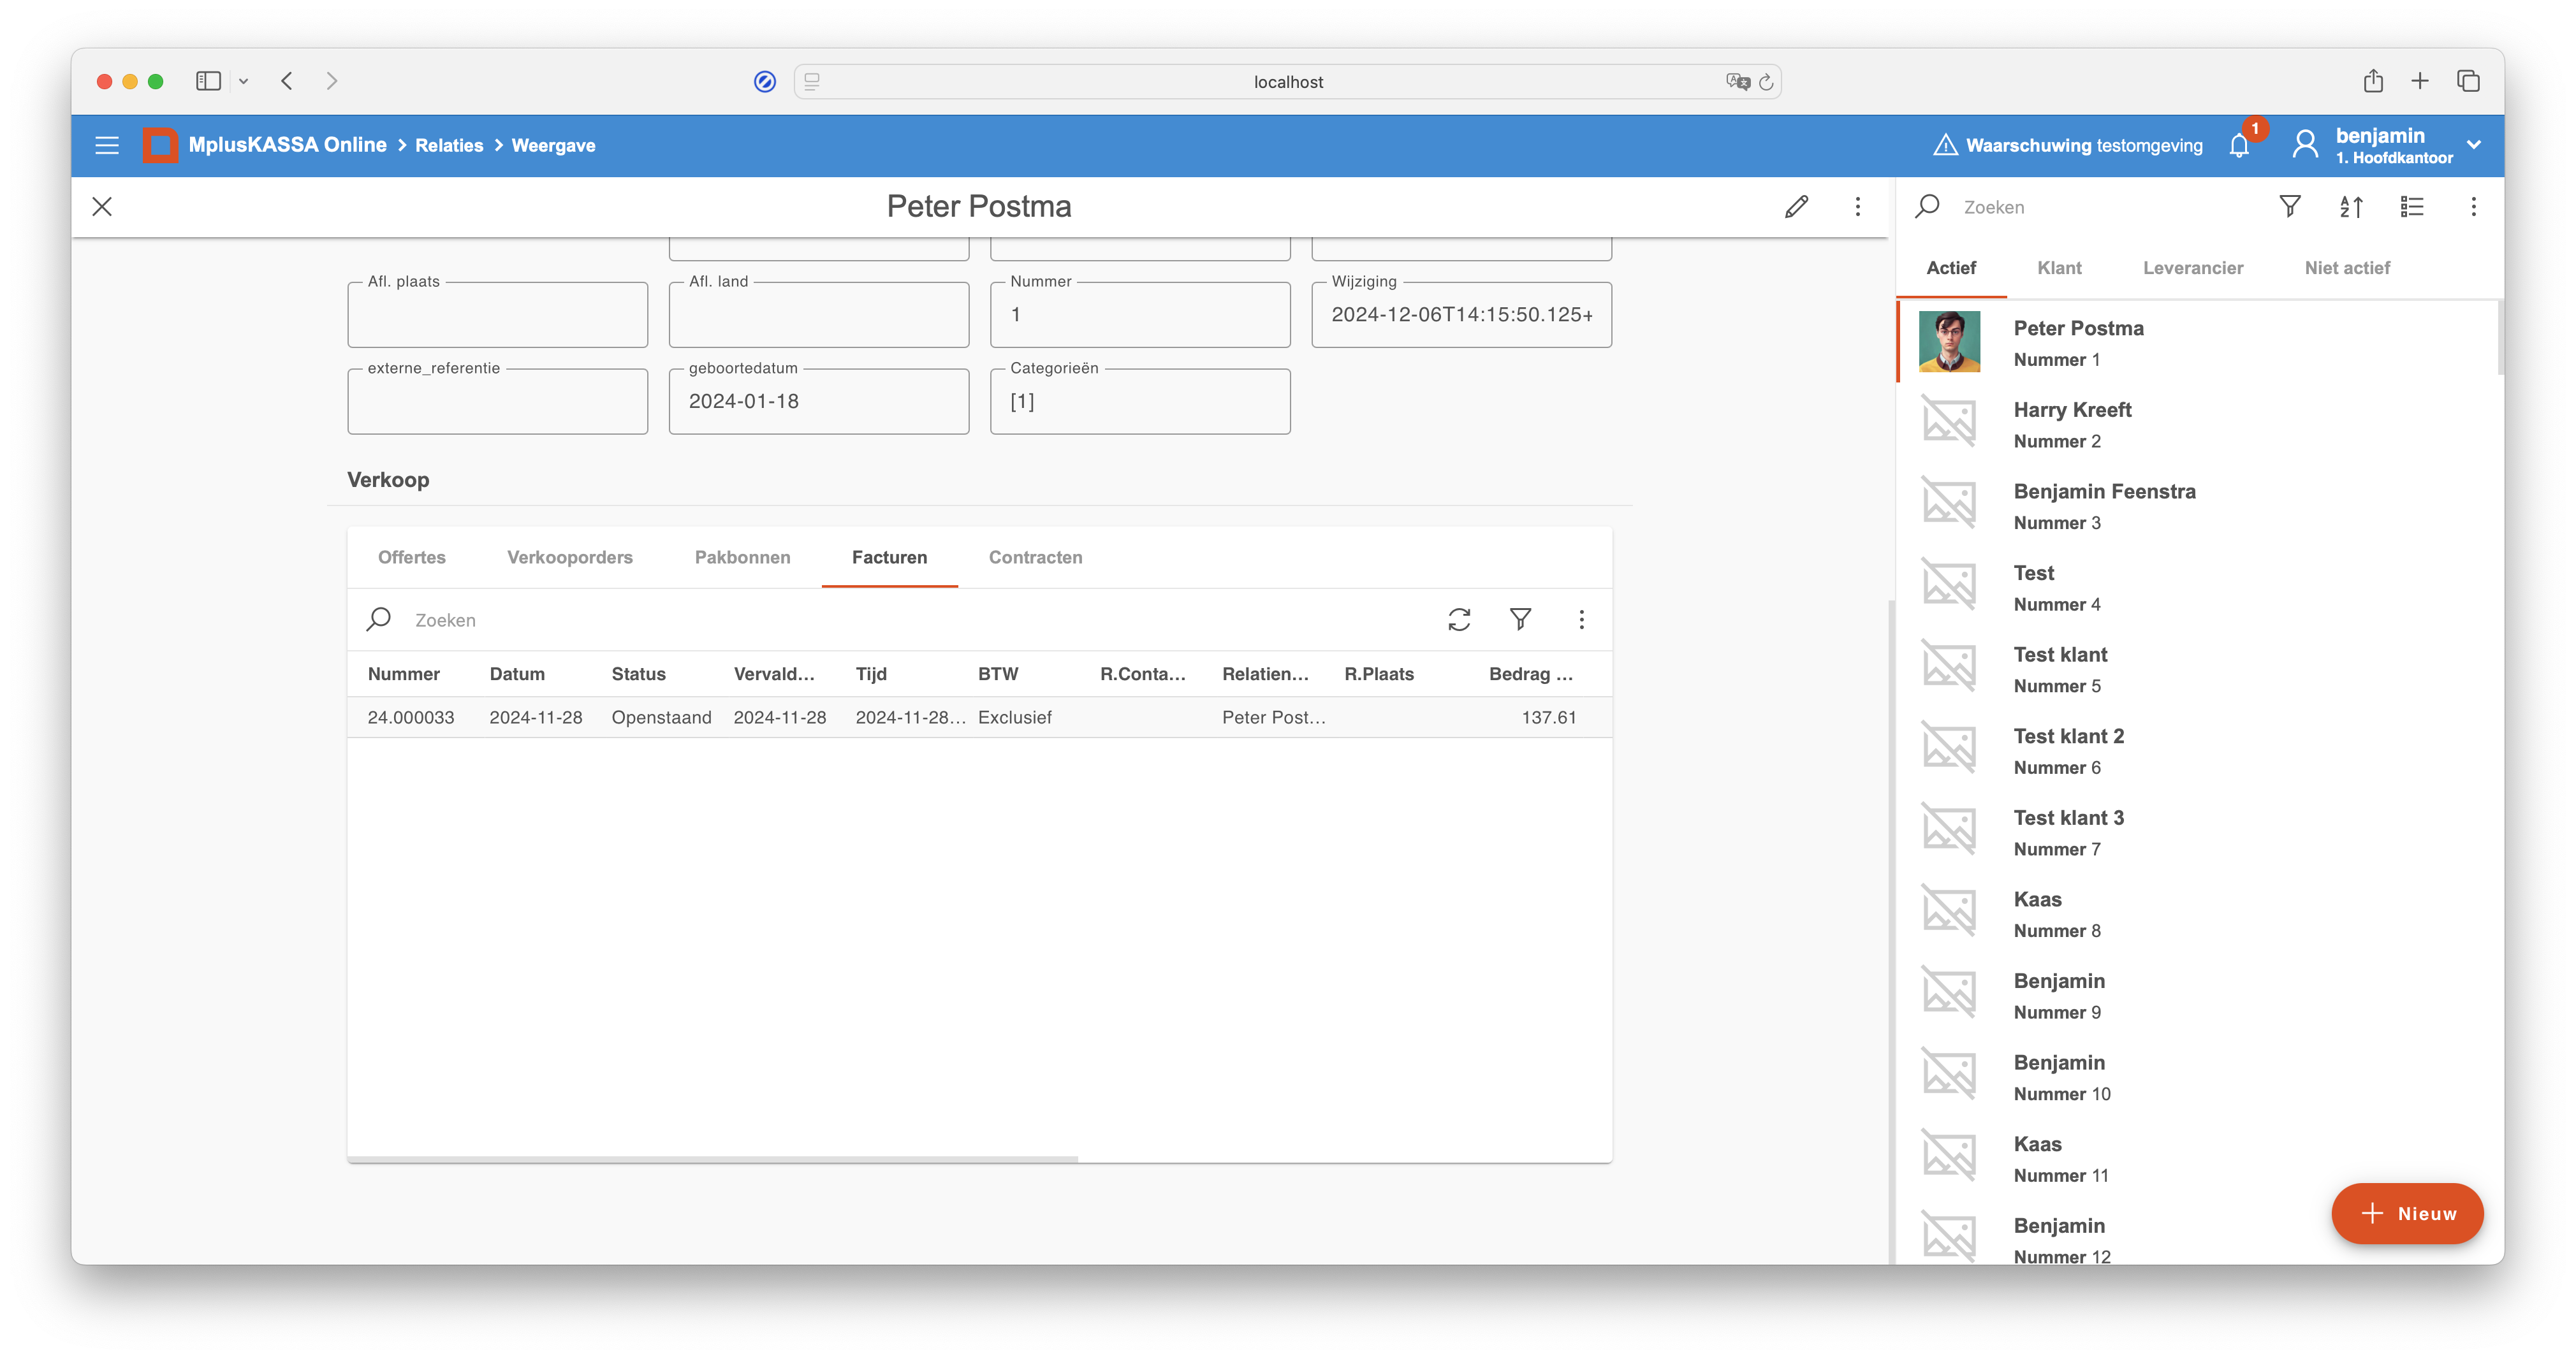The image size is (2576, 1359).
Task: Refresh the Facturen table
Action: click(x=1459, y=620)
